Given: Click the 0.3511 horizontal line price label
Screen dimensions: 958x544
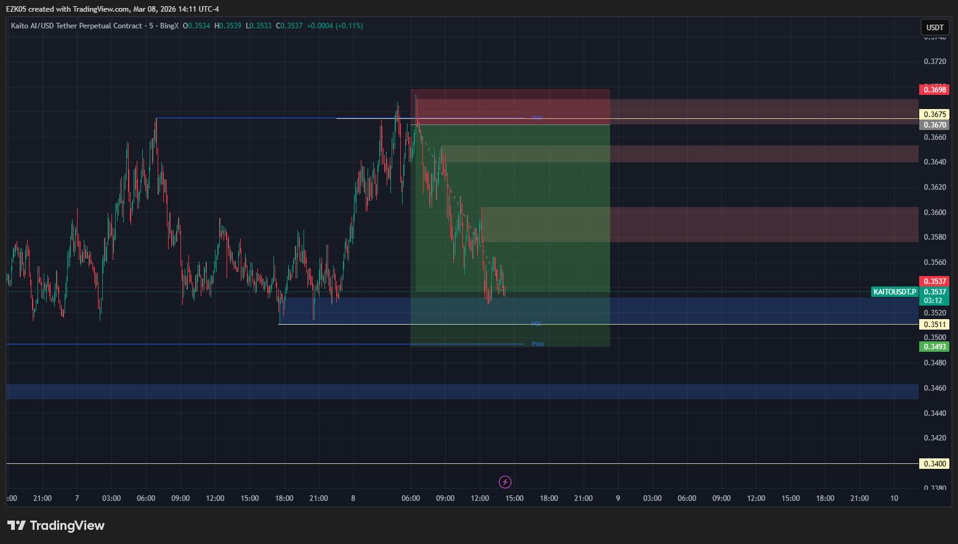Looking at the screenshot, I should (x=934, y=325).
